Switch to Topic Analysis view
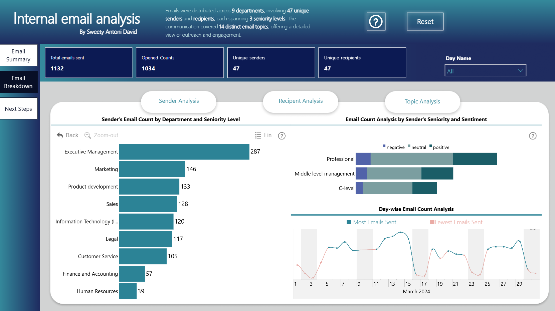 pyautogui.click(x=422, y=101)
